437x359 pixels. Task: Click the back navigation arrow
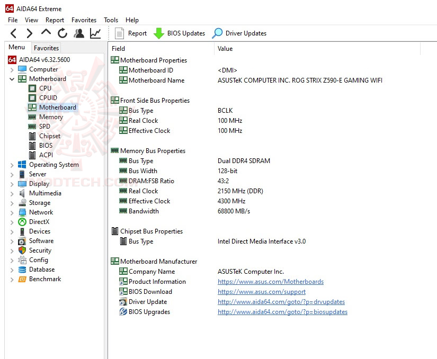click(x=13, y=33)
